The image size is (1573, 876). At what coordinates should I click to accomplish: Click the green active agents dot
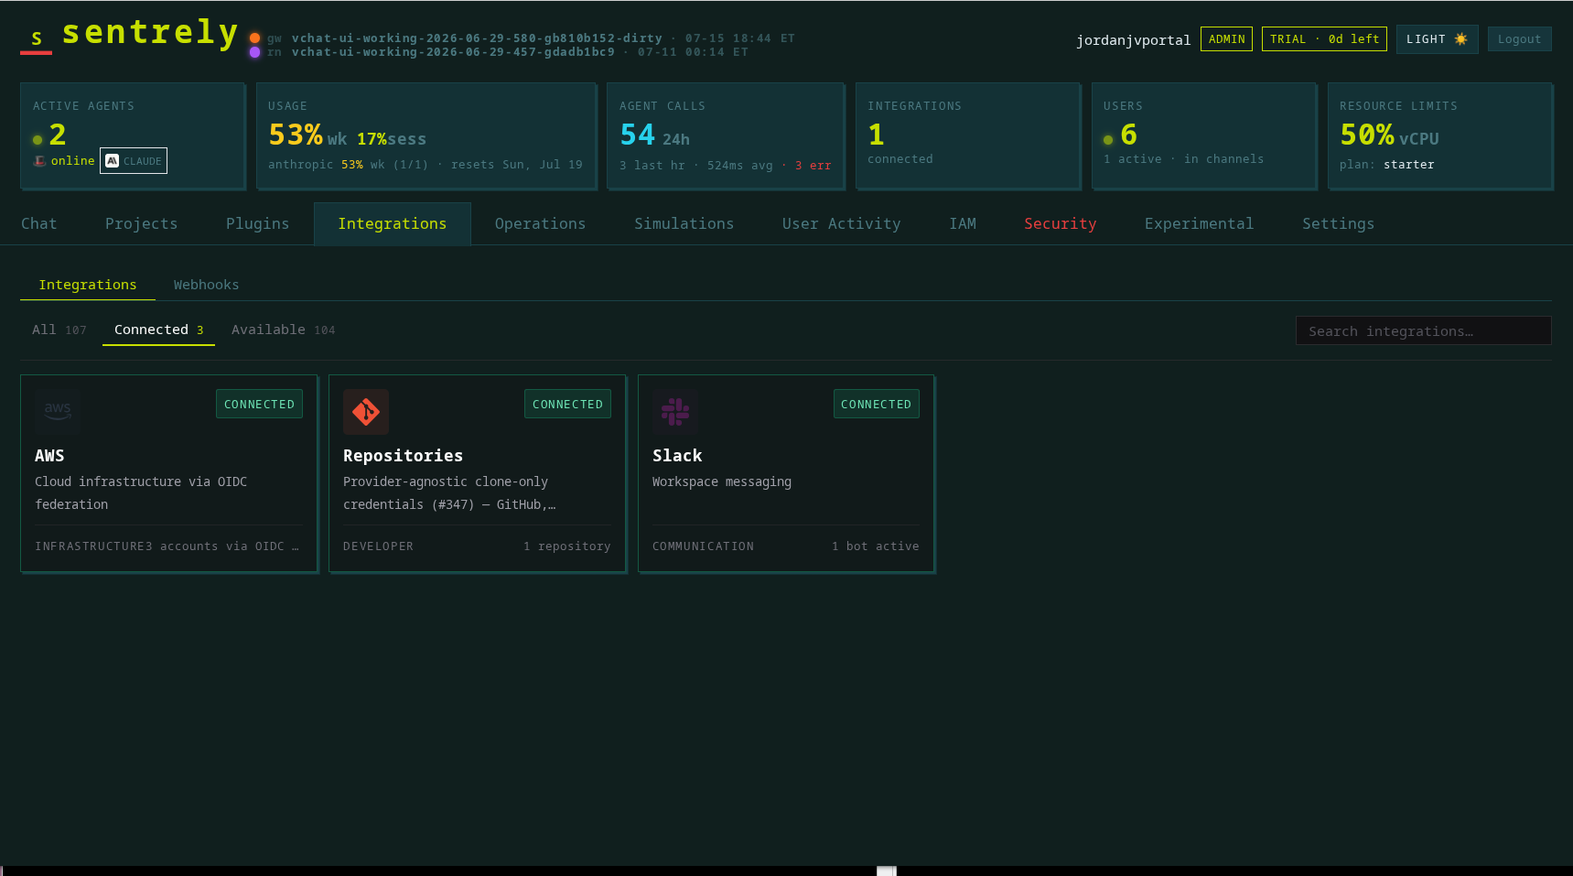point(38,140)
